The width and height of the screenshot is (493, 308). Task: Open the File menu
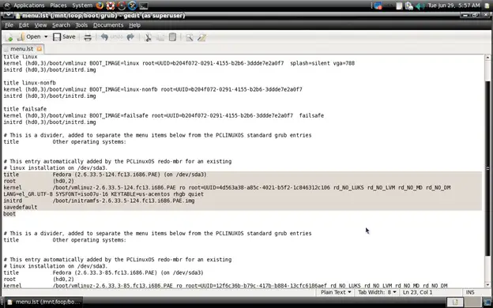click(x=9, y=25)
